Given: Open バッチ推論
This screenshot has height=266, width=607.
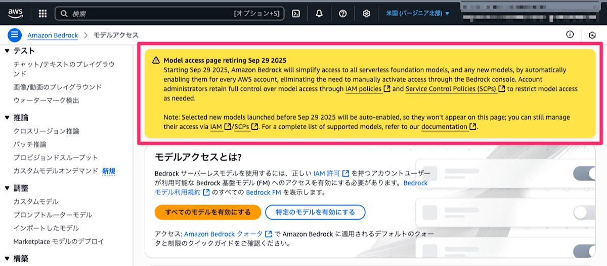Looking at the screenshot, I should point(30,144).
